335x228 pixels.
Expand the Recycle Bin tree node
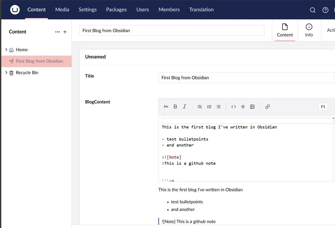click(6, 72)
